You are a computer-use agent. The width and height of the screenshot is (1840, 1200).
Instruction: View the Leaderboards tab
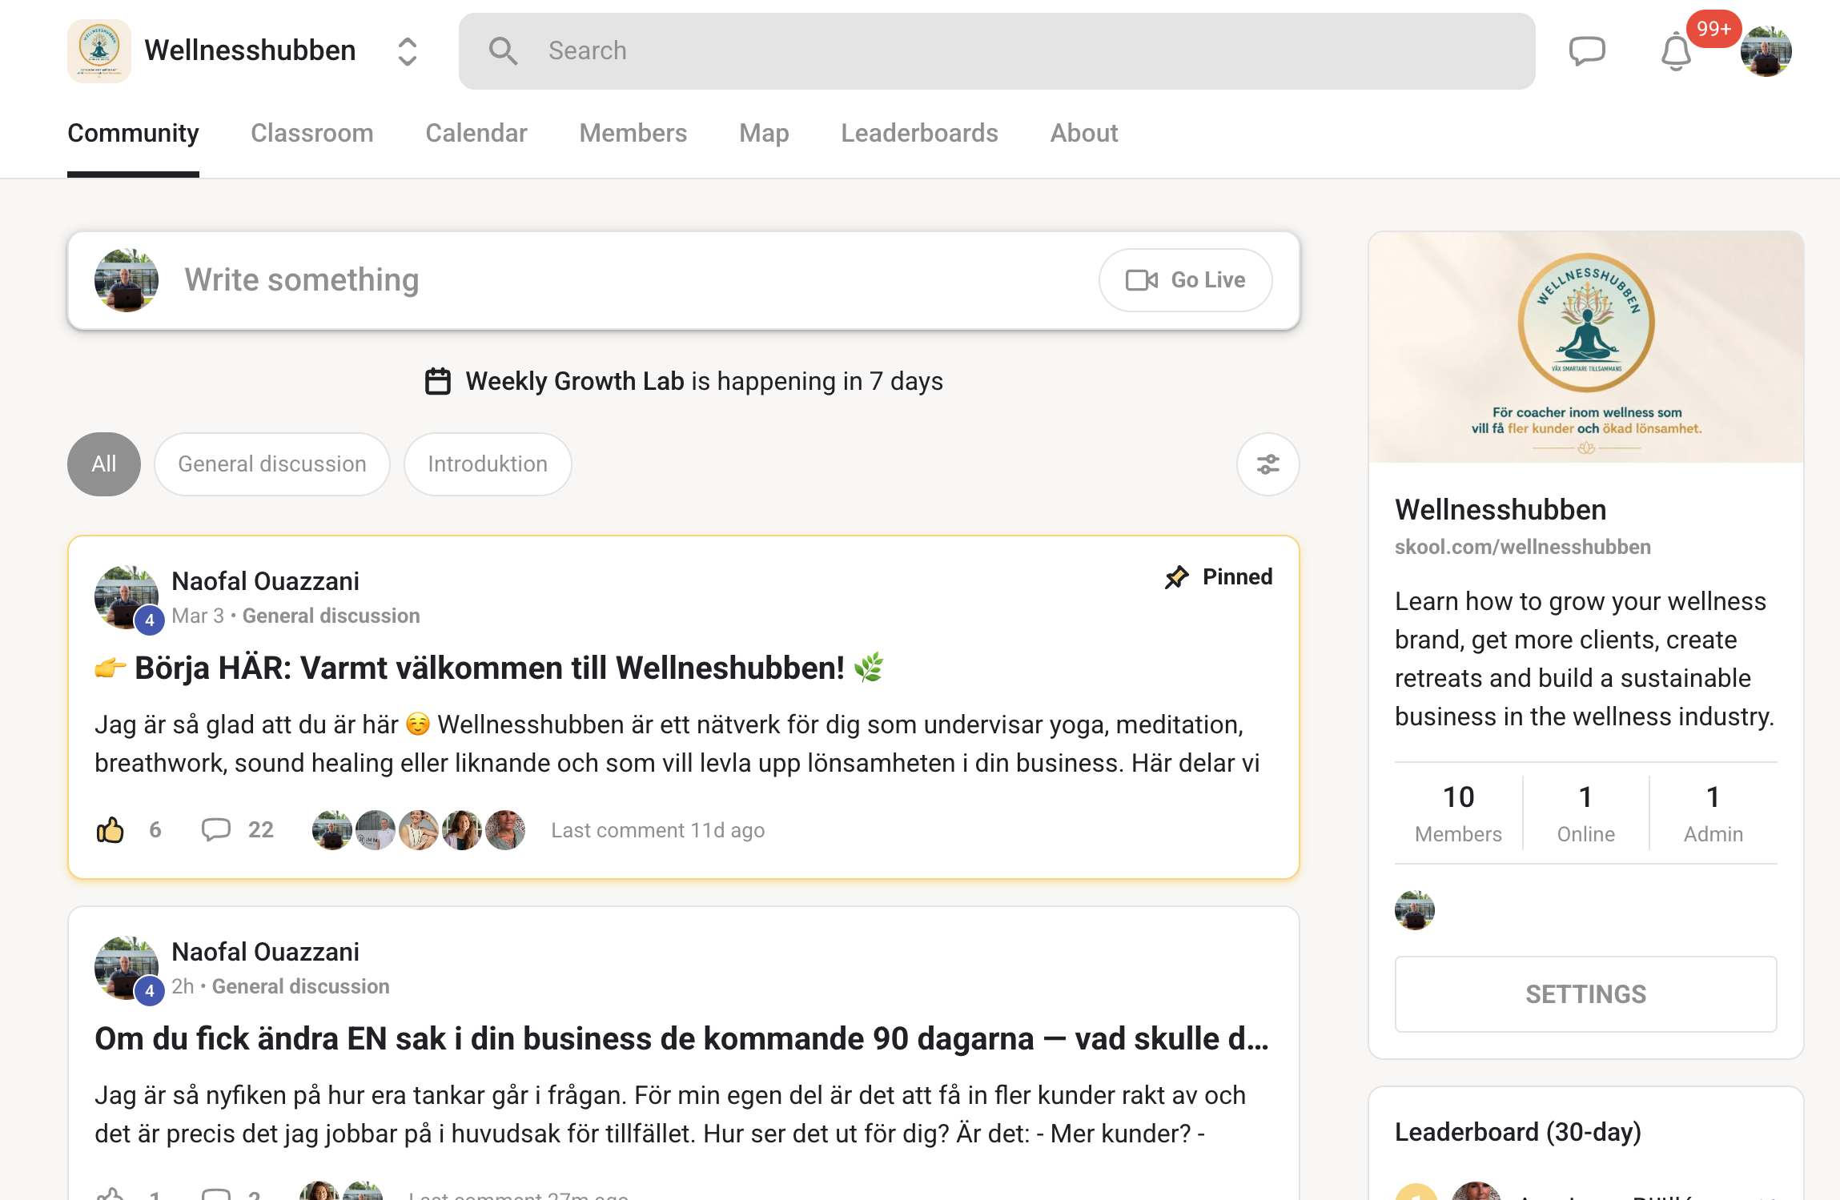(919, 133)
